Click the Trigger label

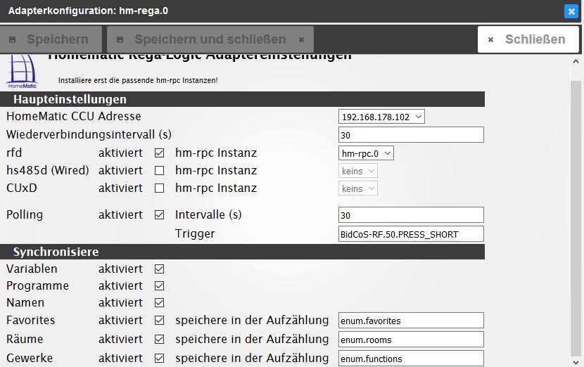click(x=195, y=233)
